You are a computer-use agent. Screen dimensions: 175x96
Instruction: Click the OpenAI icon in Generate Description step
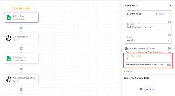pyautogui.click(x=9, y=79)
